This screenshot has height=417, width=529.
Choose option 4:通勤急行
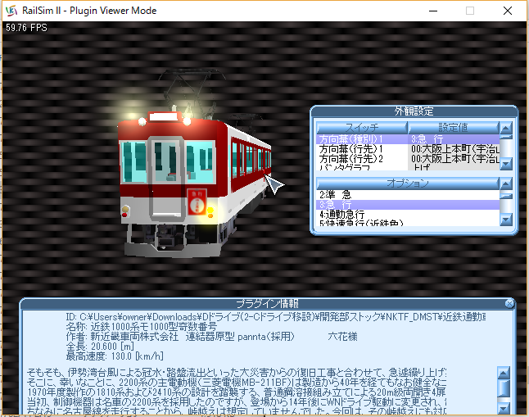(408, 215)
